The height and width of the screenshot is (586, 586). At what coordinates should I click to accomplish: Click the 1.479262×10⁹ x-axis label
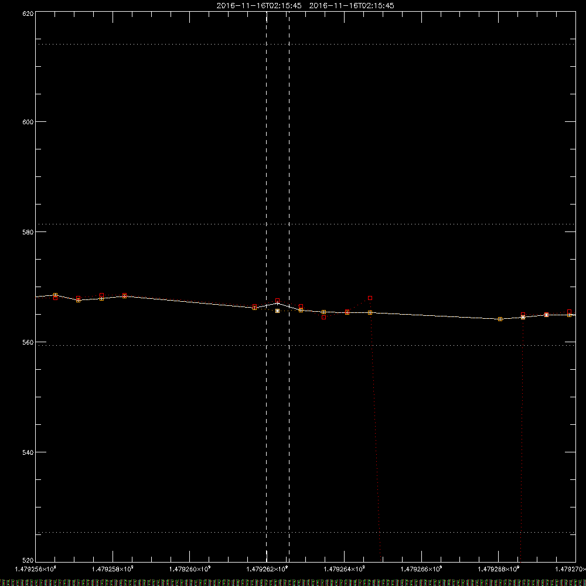(267, 569)
